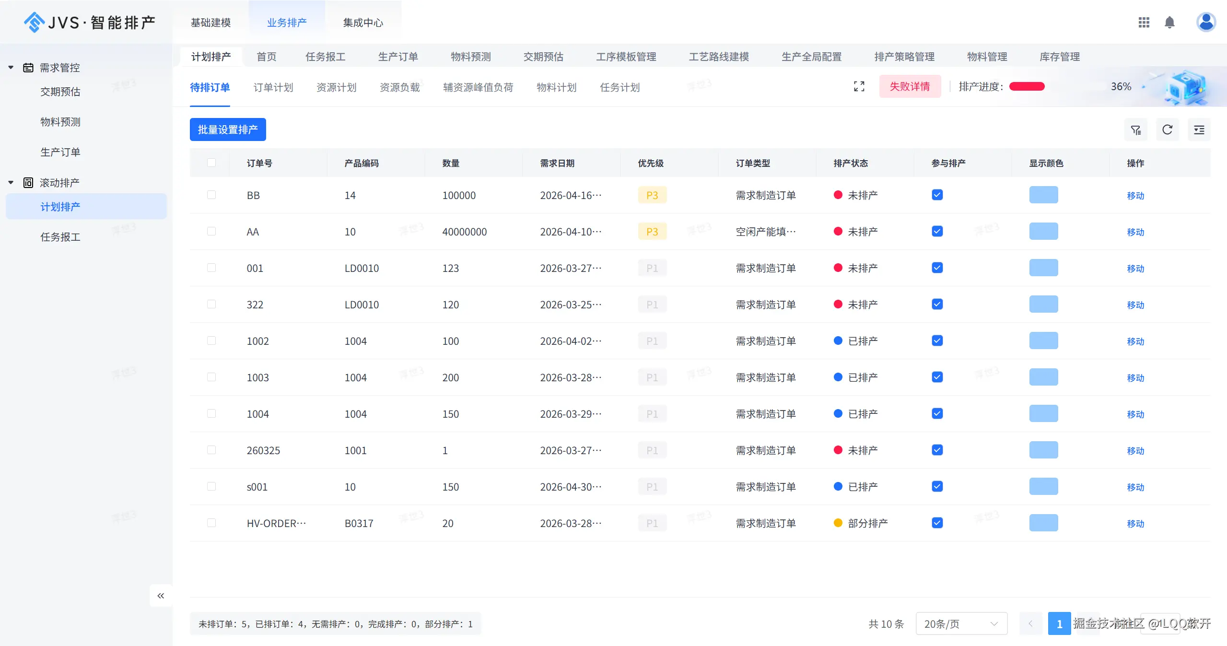
Task: Click the refresh table icon
Action: pos(1167,129)
